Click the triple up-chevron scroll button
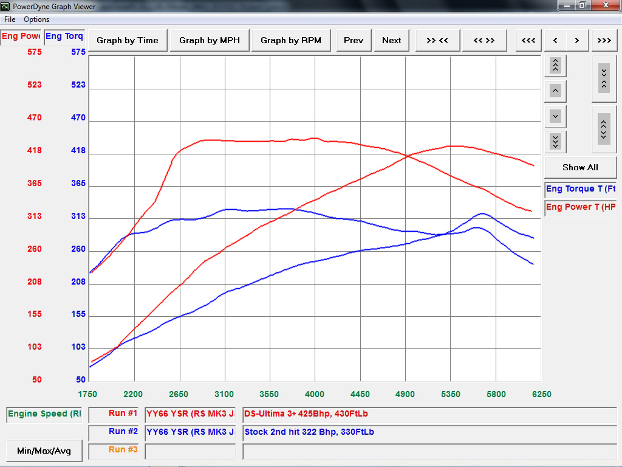622x467 pixels. click(555, 65)
